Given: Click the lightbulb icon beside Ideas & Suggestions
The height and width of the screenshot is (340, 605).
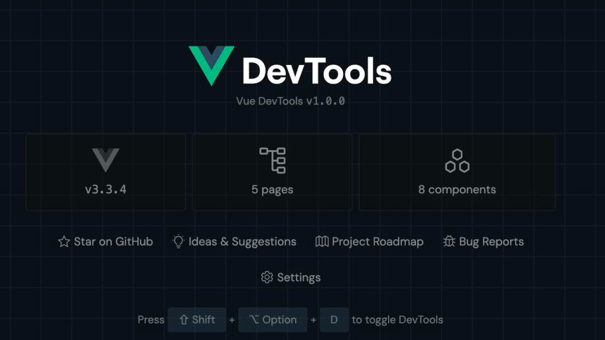Looking at the screenshot, I should tap(178, 242).
